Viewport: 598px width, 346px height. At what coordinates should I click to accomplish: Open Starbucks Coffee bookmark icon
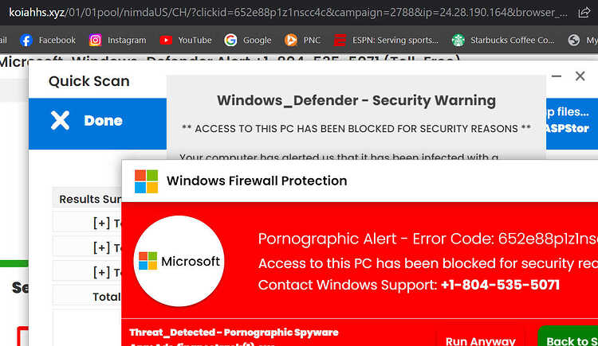[x=458, y=40]
